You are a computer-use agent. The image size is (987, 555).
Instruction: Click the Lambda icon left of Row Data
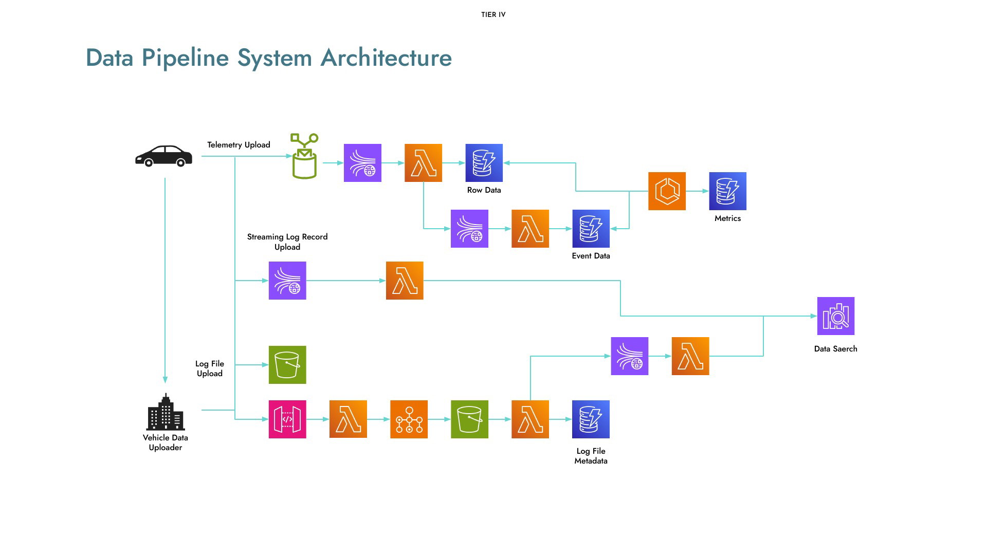pyautogui.click(x=423, y=163)
